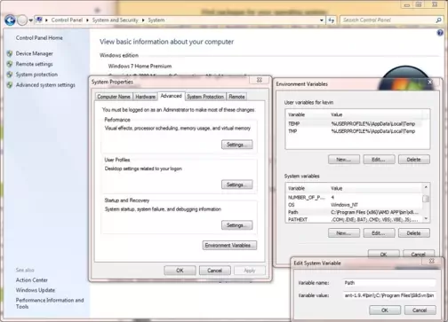Click Cancel in Environment Variables dialog
This screenshot has height=322, width=448.
[419, 254]
